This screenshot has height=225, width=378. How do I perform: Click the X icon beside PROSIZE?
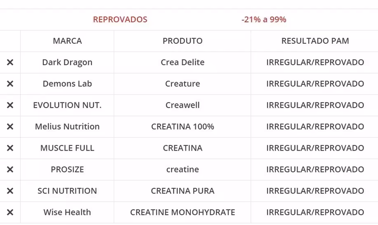(10, 170)
